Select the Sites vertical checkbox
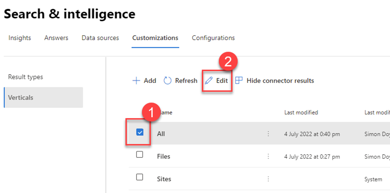The image size is (390, 193). coord(140,177)
